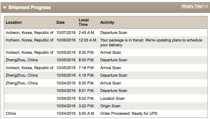Screen dimensions: 210x119
Task: Click the 8:01 P.M. Departure Scan entry
Action: click(114, 91)
